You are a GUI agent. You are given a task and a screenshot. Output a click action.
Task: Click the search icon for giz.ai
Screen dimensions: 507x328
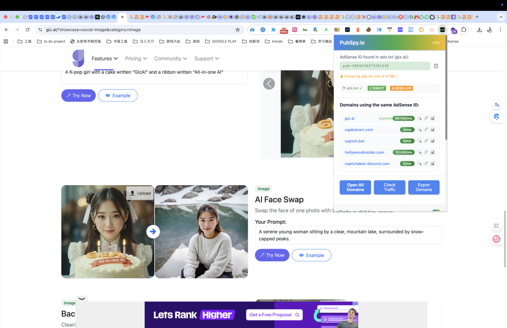419,118
